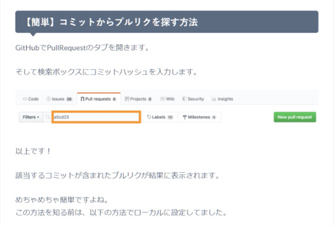Click the magnifier search icon
This screenshot has width=334, height=226.
(48, 117)
